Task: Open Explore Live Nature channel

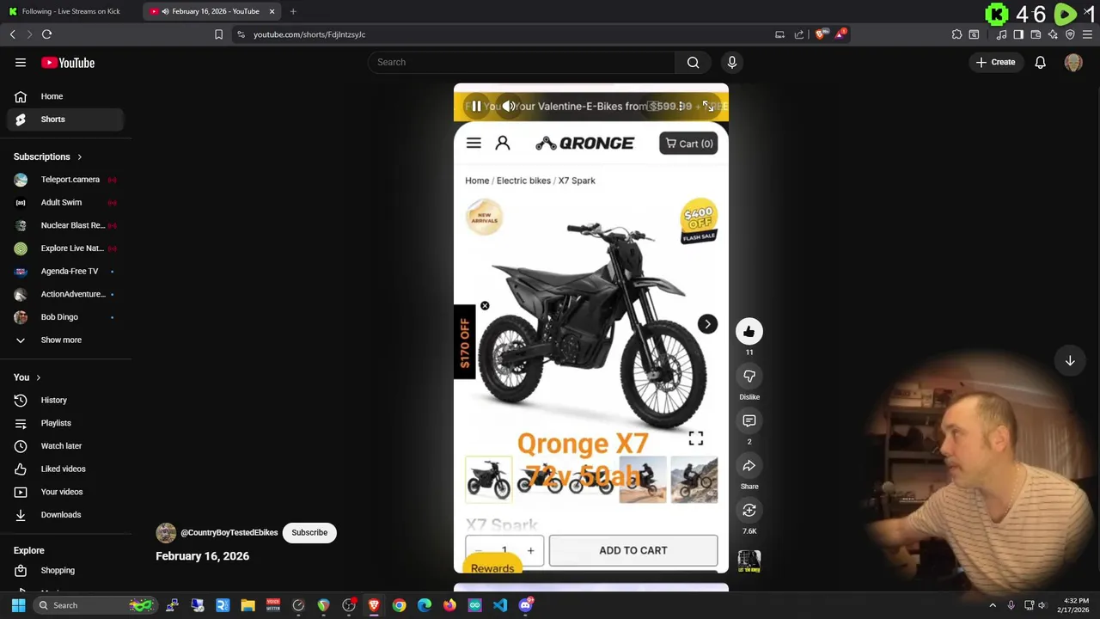Action: tap(65, 248)
